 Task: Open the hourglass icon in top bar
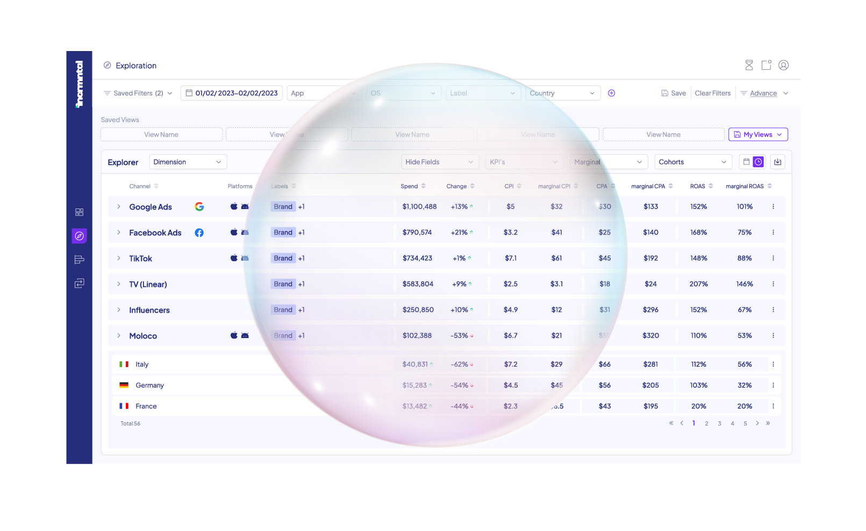[x=749, y=66]
